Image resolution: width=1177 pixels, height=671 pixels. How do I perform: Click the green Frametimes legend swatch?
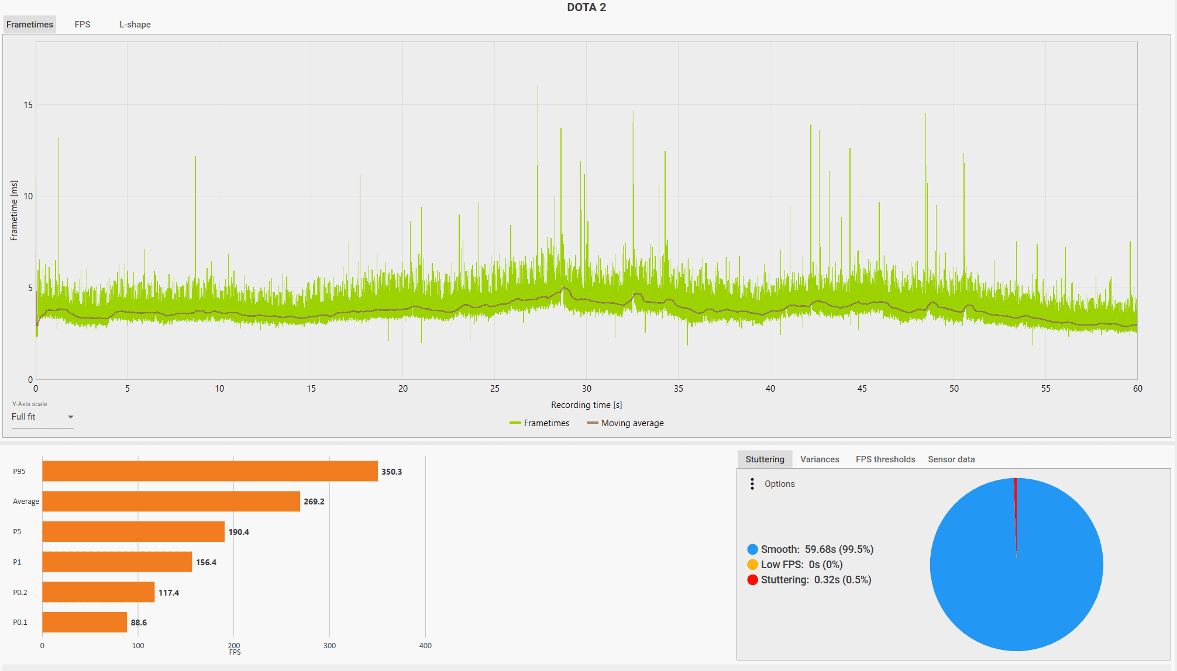[515, 423]
